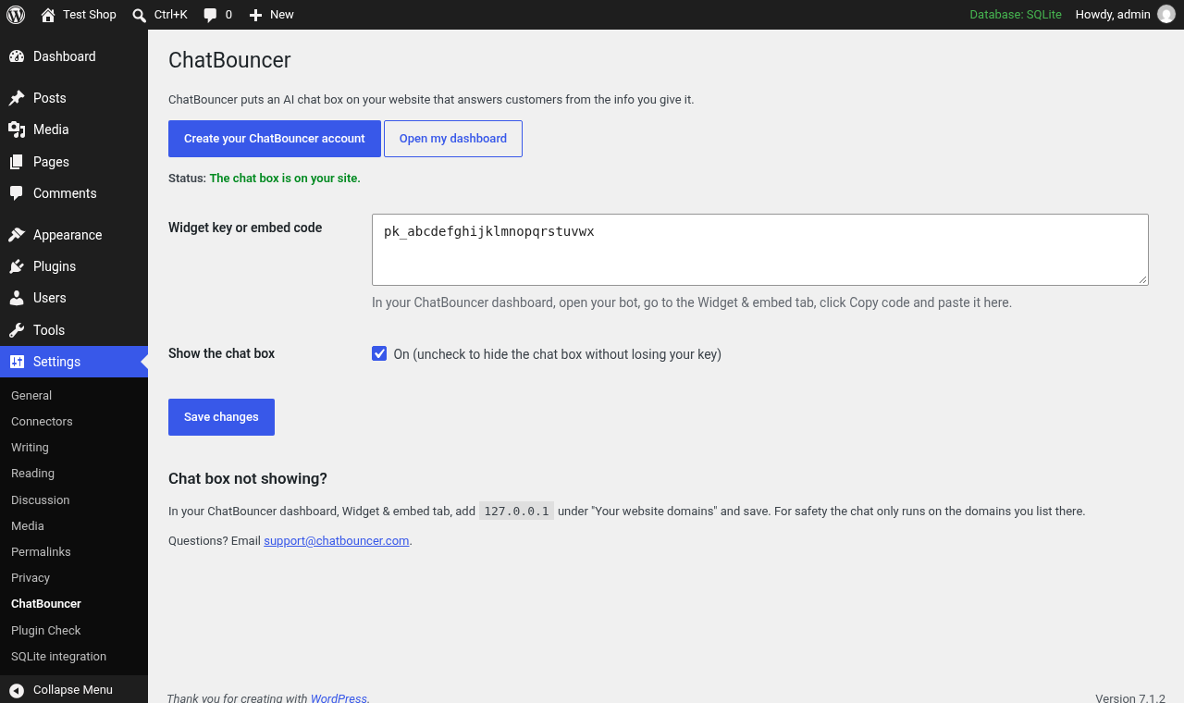The height and width of the screenshot is (703, 1184).
Task: Click the Users person icon
Action: 17,298
